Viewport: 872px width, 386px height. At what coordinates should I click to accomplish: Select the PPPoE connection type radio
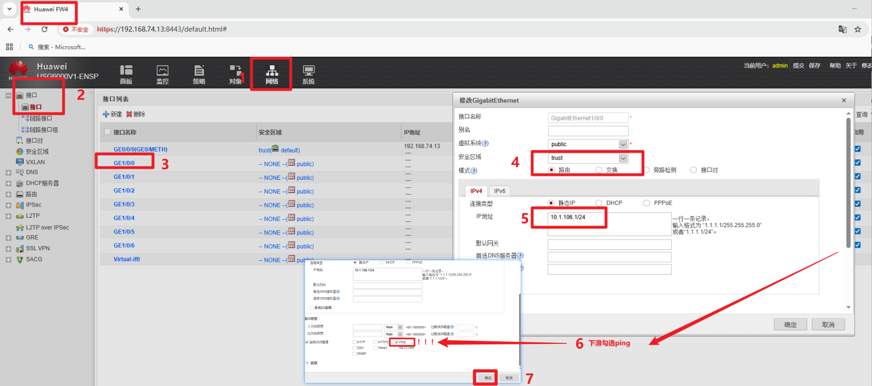pos(647,203)
